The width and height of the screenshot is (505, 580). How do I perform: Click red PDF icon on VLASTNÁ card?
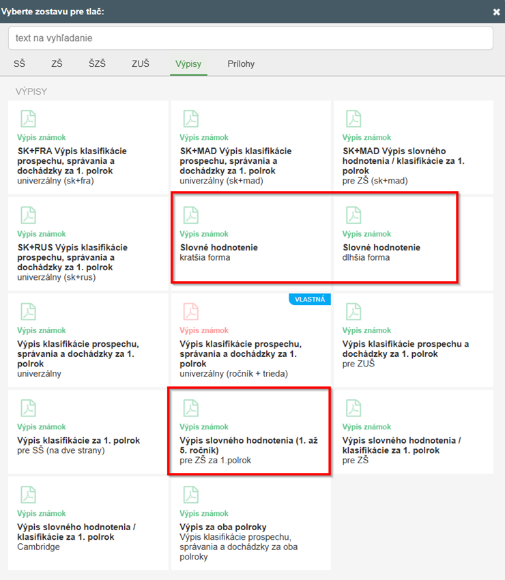pyautogui.click(x=190, y=311)
